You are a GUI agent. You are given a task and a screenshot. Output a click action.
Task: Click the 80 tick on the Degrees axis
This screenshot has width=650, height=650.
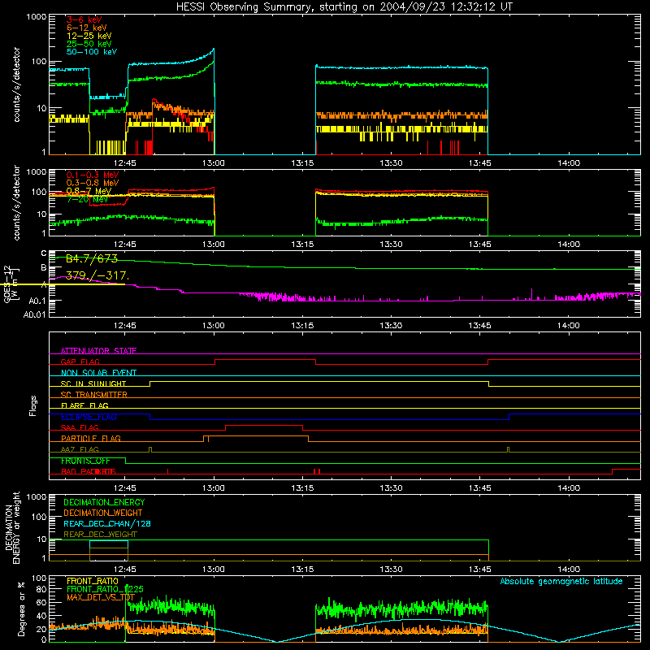[x=41, y=589]
